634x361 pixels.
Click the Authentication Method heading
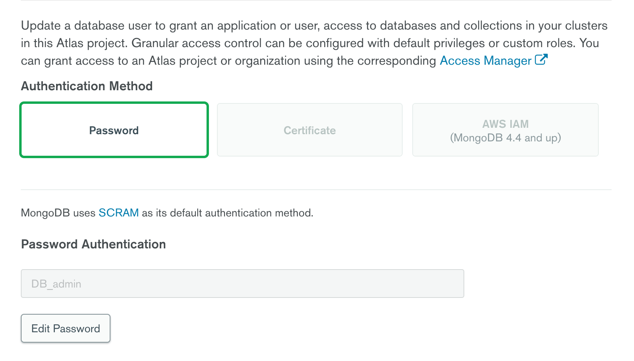click(x=87, y=86)
